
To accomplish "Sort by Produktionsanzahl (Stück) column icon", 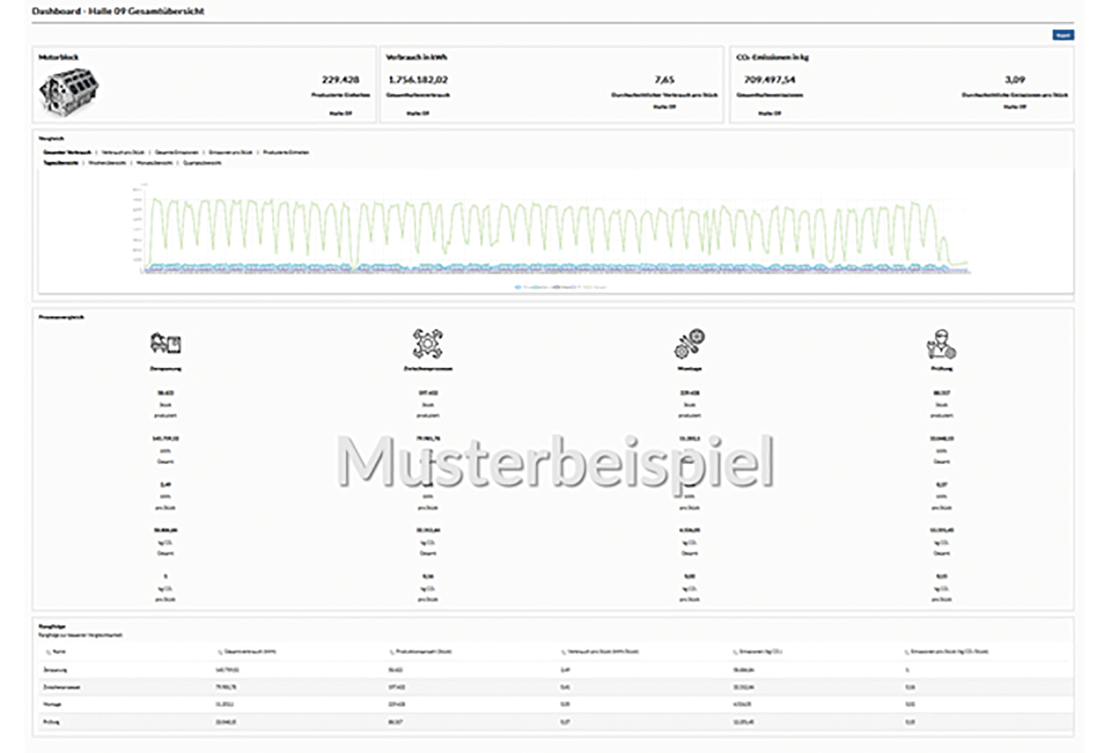I will click(x=391, y=652).
